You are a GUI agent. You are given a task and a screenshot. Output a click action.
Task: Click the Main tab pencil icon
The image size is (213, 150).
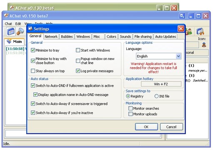pyautogui.click(x=9, y=41)
